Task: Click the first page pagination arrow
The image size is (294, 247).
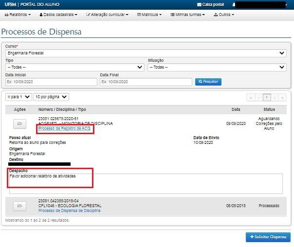Action: point(251,97)
